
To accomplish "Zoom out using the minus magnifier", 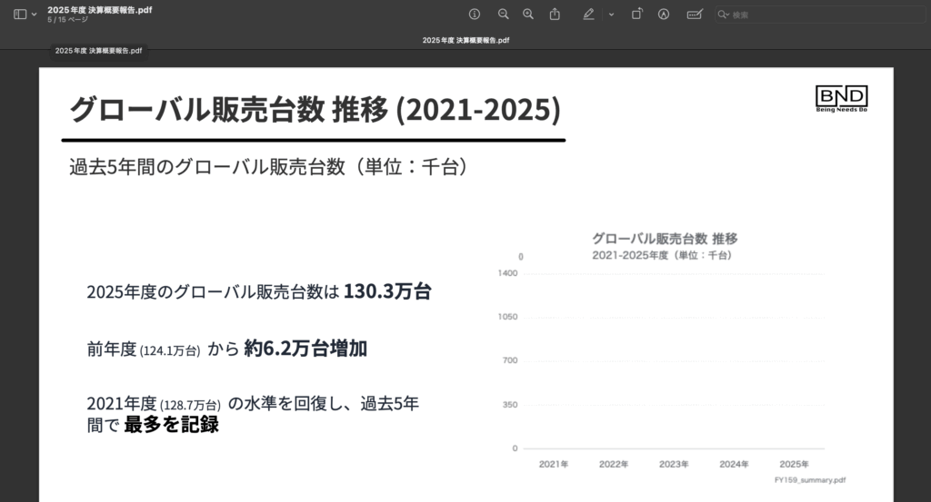I will (503, 15).
